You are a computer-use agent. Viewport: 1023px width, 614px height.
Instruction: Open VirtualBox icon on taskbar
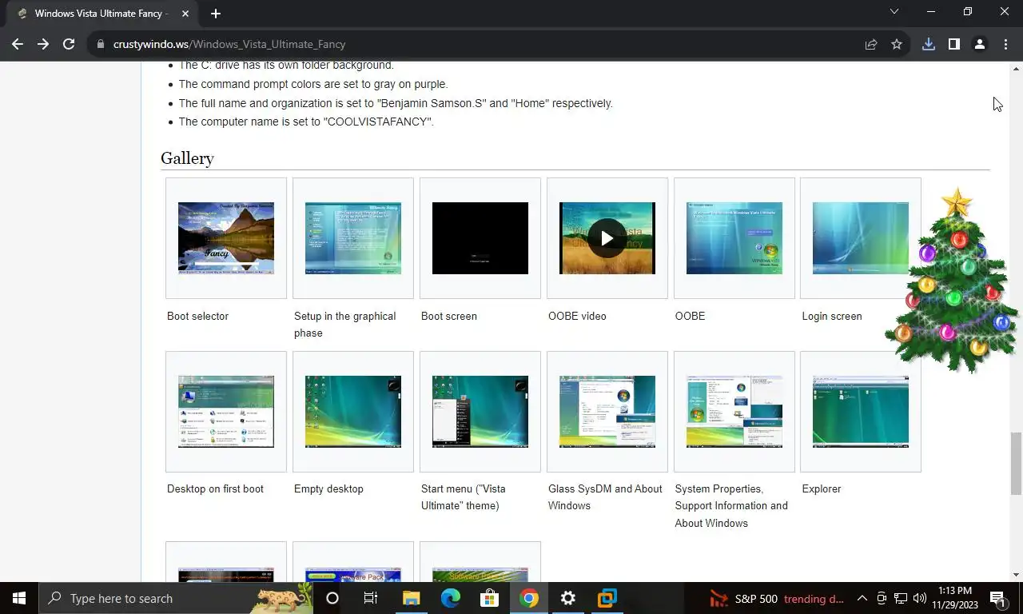[607, 598]
